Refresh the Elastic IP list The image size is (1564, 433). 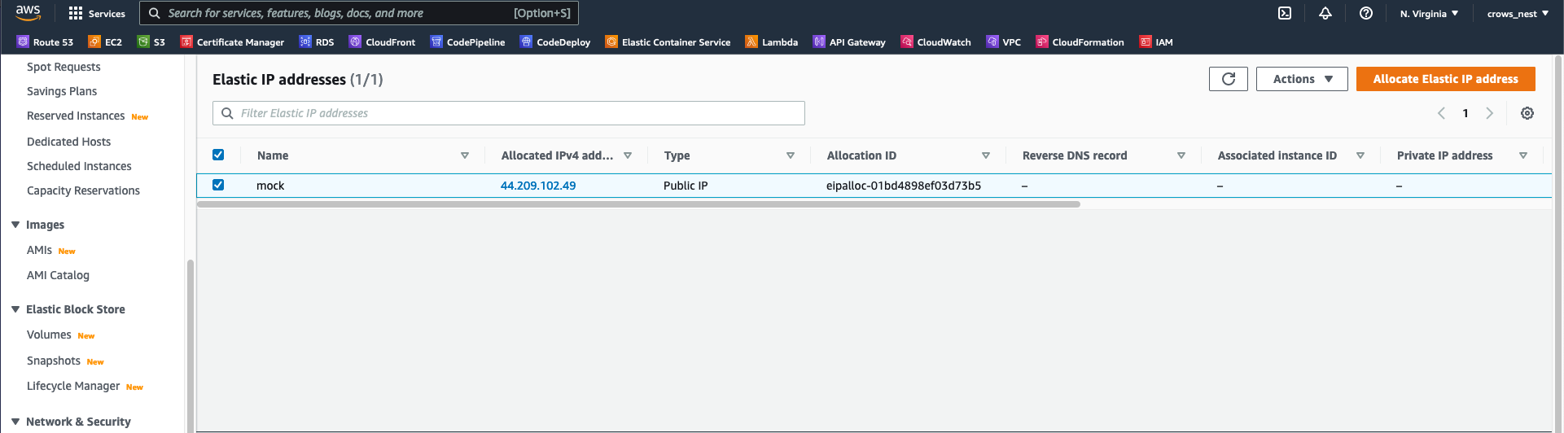[1229, 79]
